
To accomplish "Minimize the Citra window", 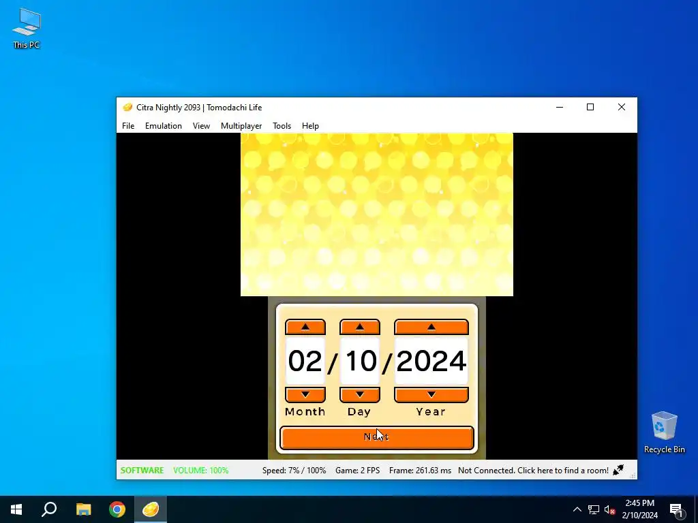I will pos(560,107).
